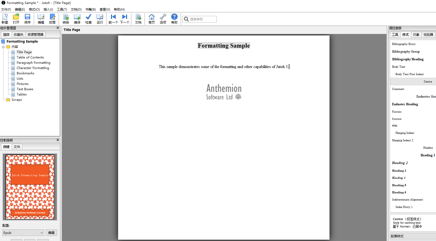
Task: Open the 工具(T) menu
Action: [x=62, y=9]
